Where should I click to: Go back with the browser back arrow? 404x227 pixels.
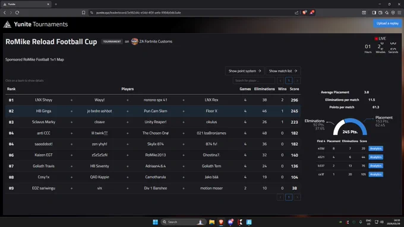coord(4,12)
